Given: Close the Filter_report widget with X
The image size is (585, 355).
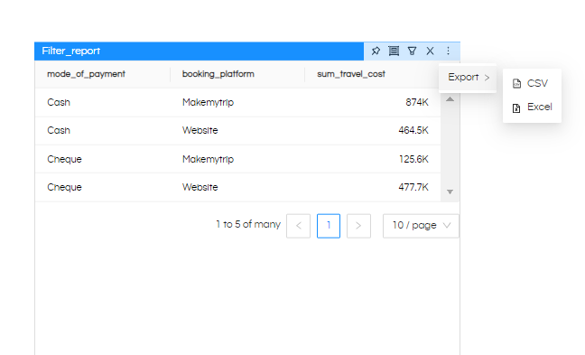Looking at the screenshot, I should click(430, 51).
